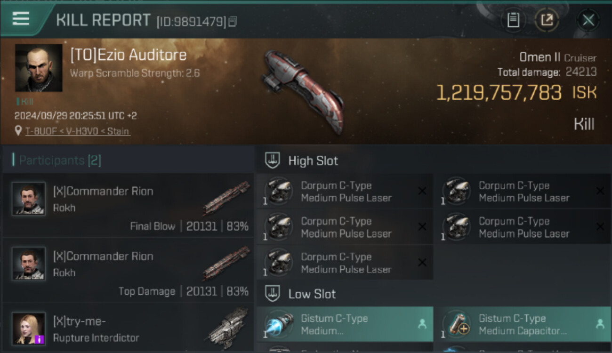Copy the kill report ID
The height and width of the screenshot is (353, 612).
pos(233,22)
